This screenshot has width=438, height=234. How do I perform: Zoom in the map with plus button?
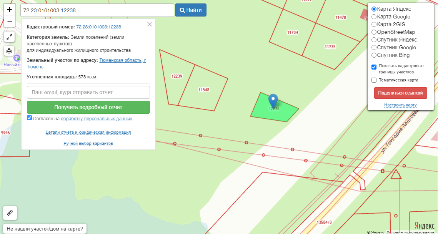click(x=10, y=10)
